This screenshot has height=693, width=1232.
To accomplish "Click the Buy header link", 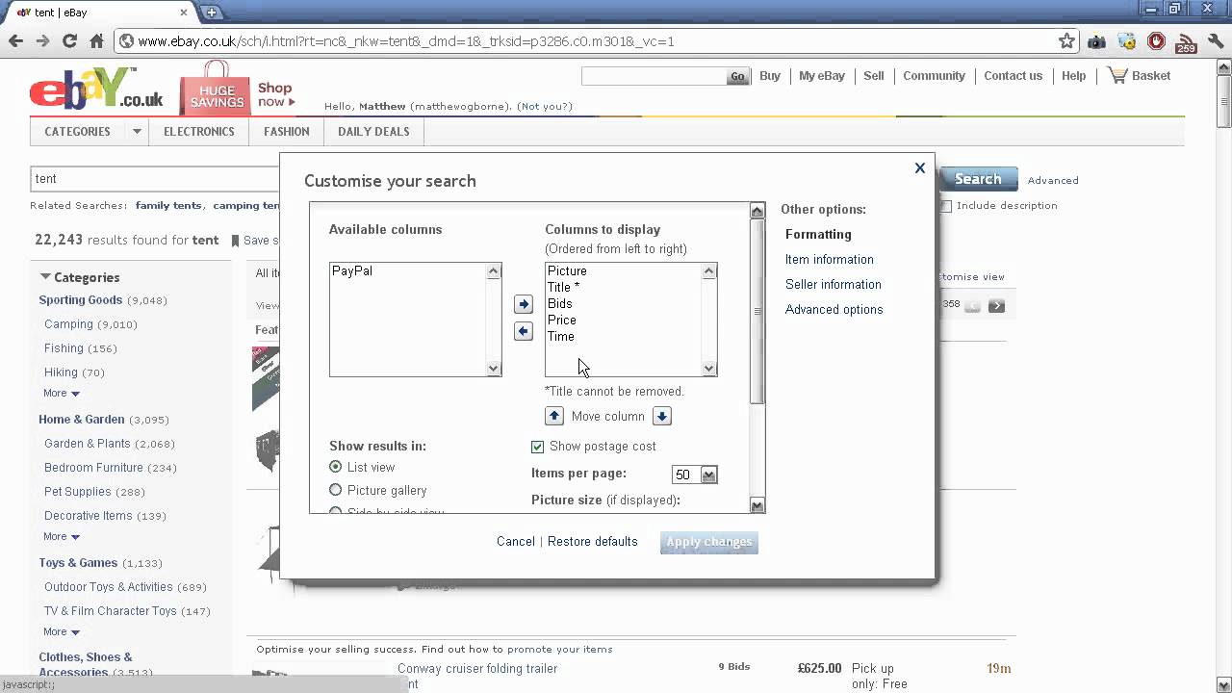I will [x=770, y=75].
